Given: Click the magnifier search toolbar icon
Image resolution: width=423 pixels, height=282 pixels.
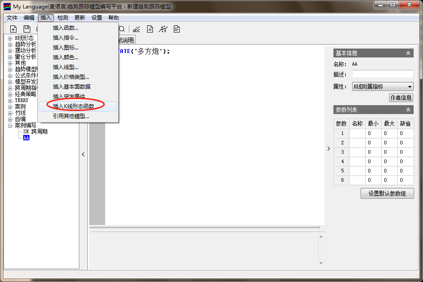Looking at the screenshot, I should [x=122, y=29].
